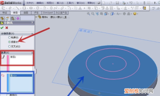Open the DimXpertManager panel tab
This screenshot has height=96, width=160.
[18, 18]
